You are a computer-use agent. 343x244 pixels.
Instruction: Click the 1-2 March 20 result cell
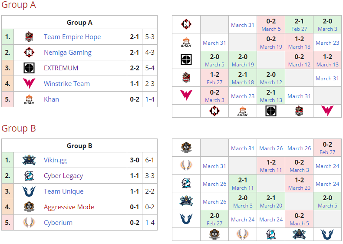point(299,184)
